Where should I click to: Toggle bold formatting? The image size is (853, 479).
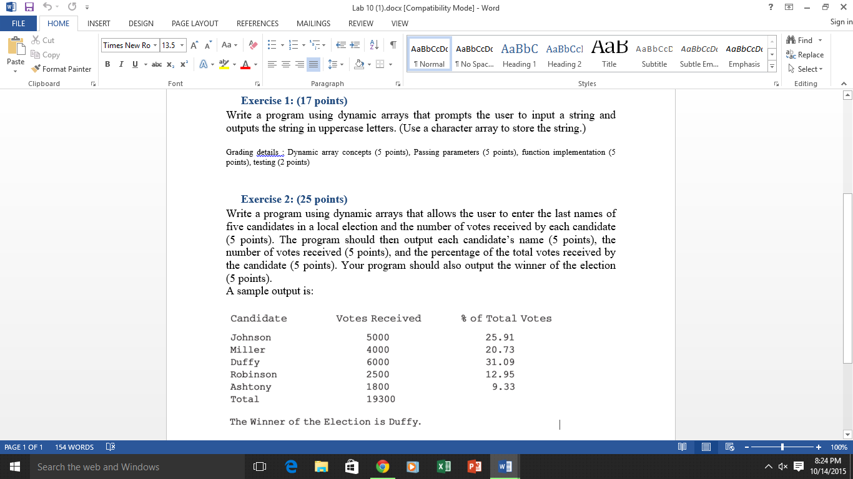[x=107, y=64]
